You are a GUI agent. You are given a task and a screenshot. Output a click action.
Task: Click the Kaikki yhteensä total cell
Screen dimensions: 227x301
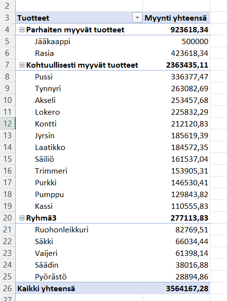pyautogui.click(x=79, y=288)
